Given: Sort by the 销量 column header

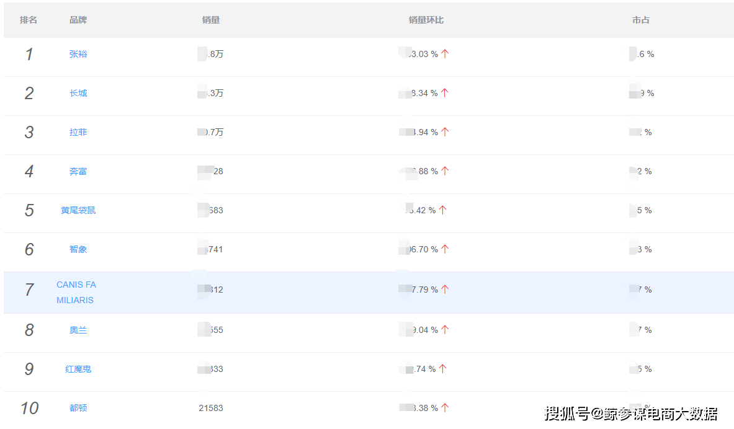Looking at the screenshot, I should point(211,19).
